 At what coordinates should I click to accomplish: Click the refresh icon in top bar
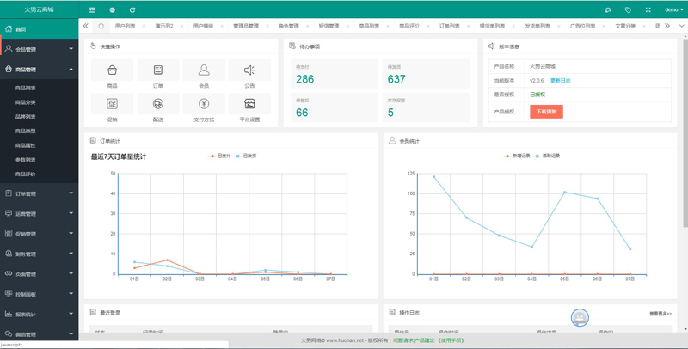[x=132, y=9]
